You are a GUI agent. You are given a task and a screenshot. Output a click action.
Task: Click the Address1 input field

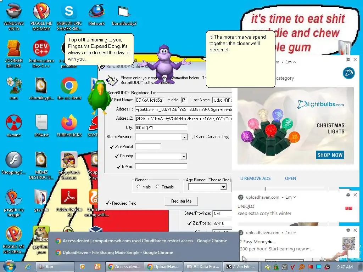[183, 109]
